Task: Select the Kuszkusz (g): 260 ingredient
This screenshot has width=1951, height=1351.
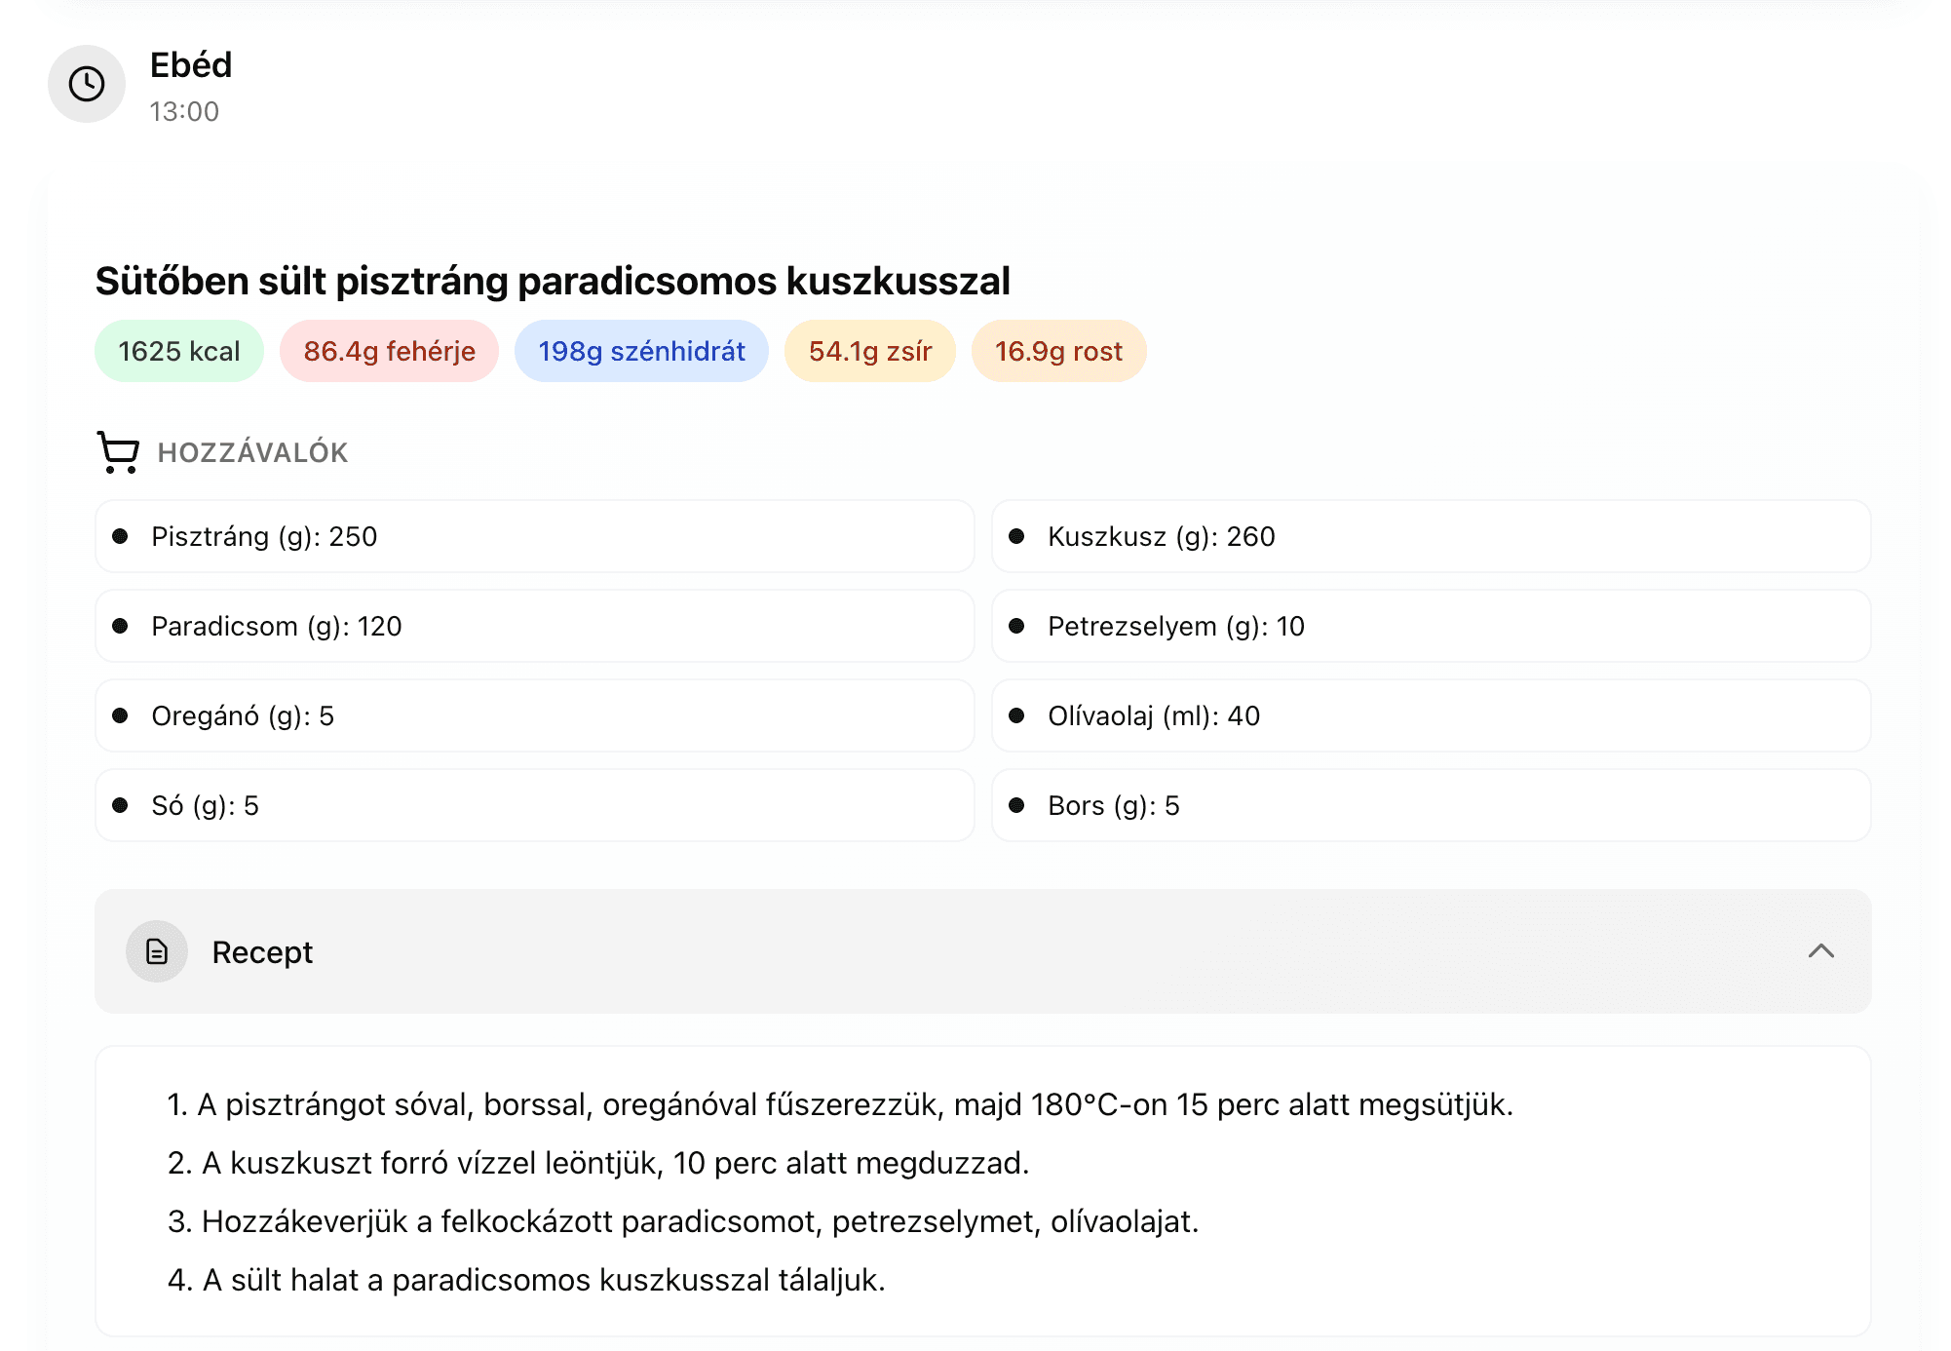Action: click(1431, 536)
